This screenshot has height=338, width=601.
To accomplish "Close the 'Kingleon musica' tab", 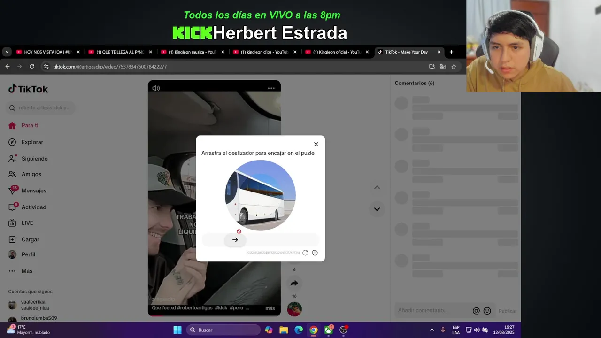I will pyautogui.click(x=223, y=52).
